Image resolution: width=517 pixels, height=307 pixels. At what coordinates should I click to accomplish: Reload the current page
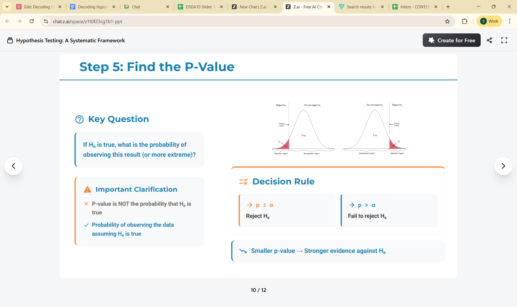(32, 21)
